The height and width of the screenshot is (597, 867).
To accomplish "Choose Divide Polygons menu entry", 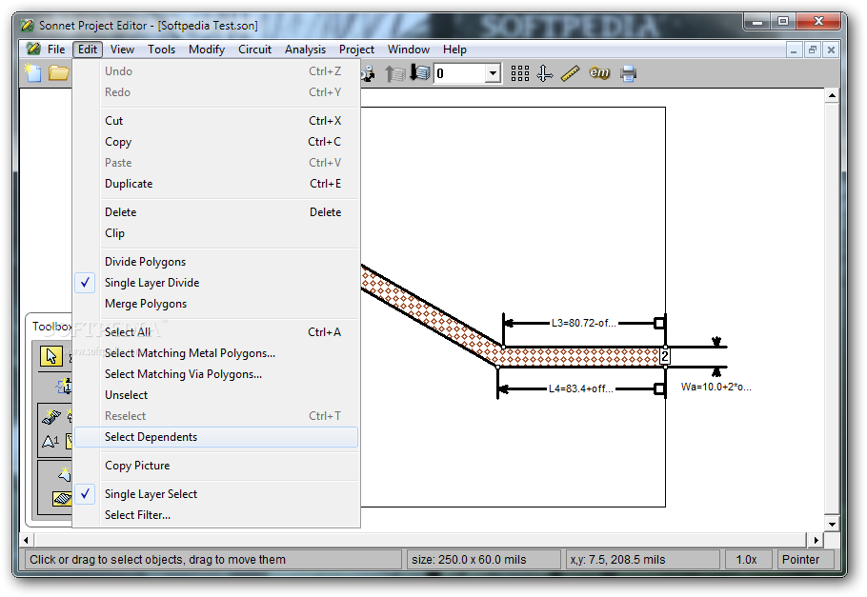I will pos(216,262).
